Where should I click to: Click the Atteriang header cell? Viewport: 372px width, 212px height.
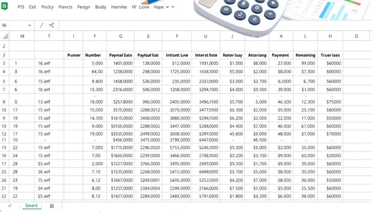coord(257,55)
